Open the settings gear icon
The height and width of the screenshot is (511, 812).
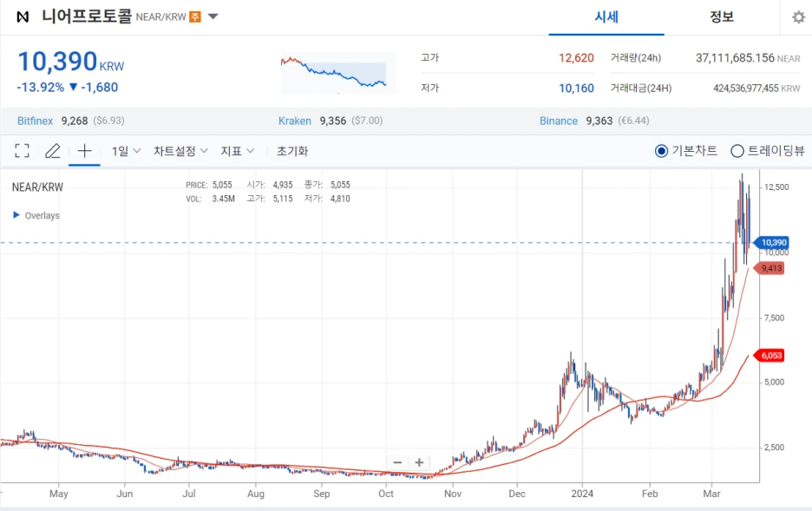point(798,17)
